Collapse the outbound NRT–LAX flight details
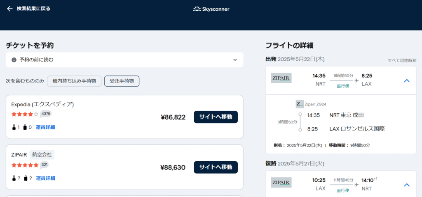 407,80
